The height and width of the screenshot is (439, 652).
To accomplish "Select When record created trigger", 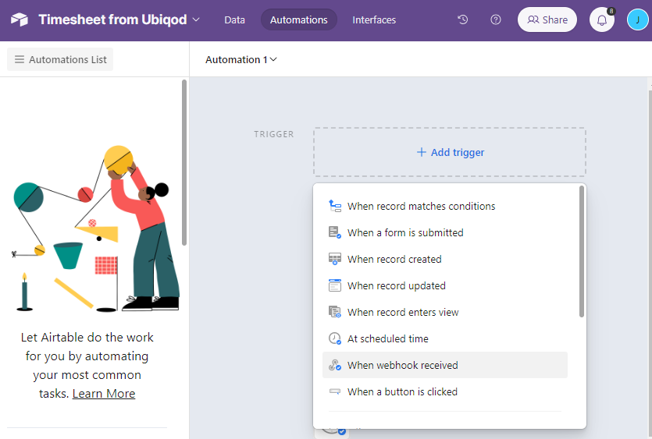I will click(445, 259).
